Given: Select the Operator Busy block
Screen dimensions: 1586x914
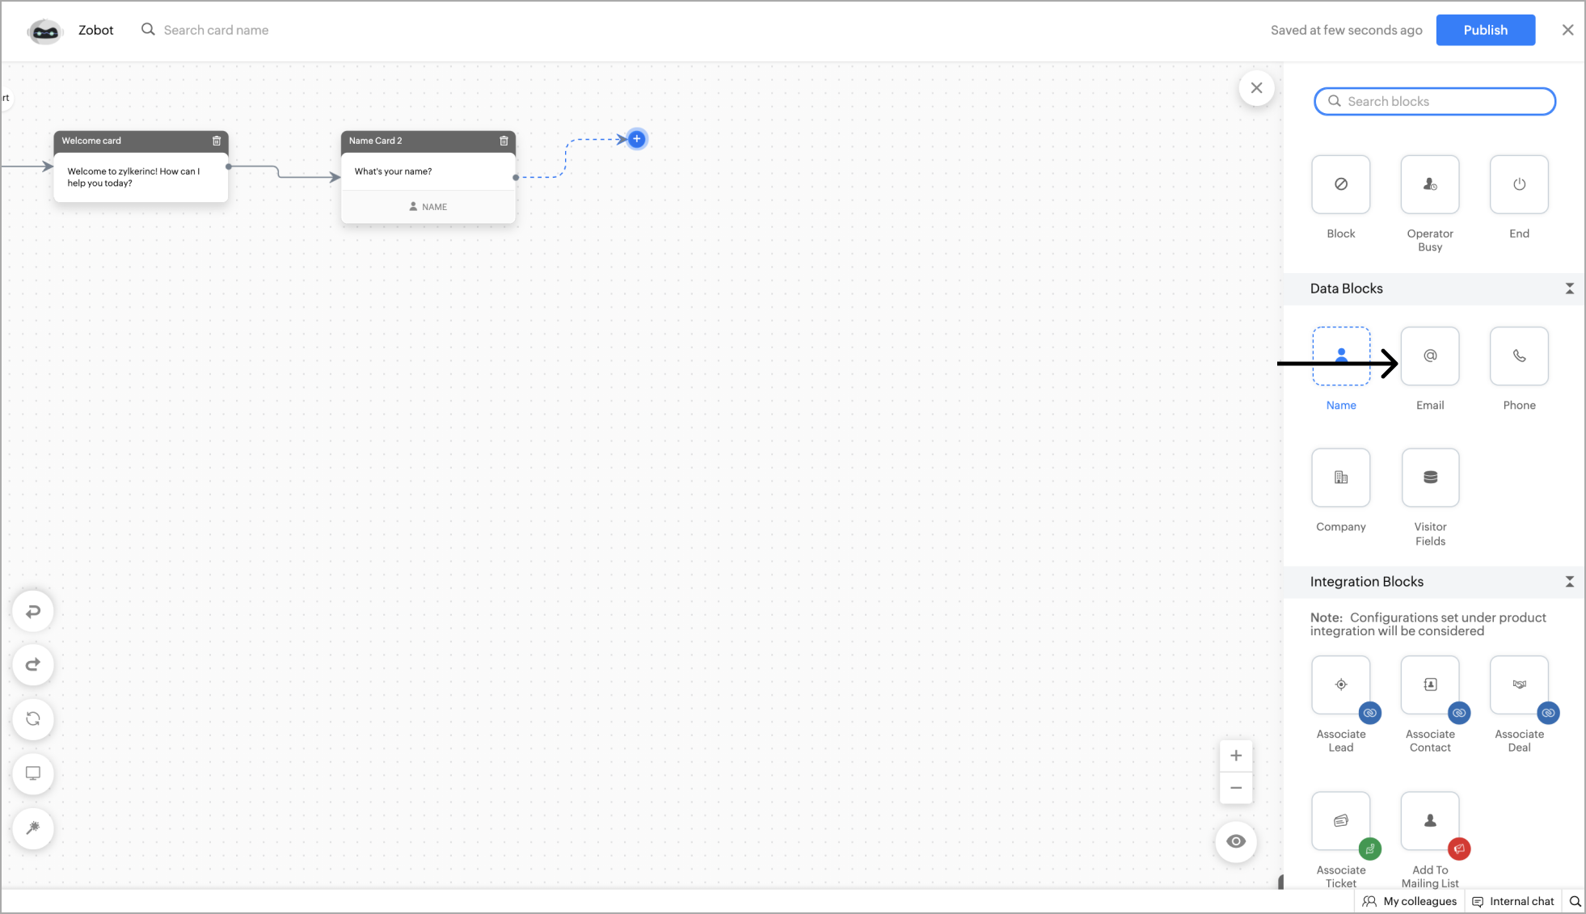Looking at the screenshot, I should click(x=1429, y=184).
